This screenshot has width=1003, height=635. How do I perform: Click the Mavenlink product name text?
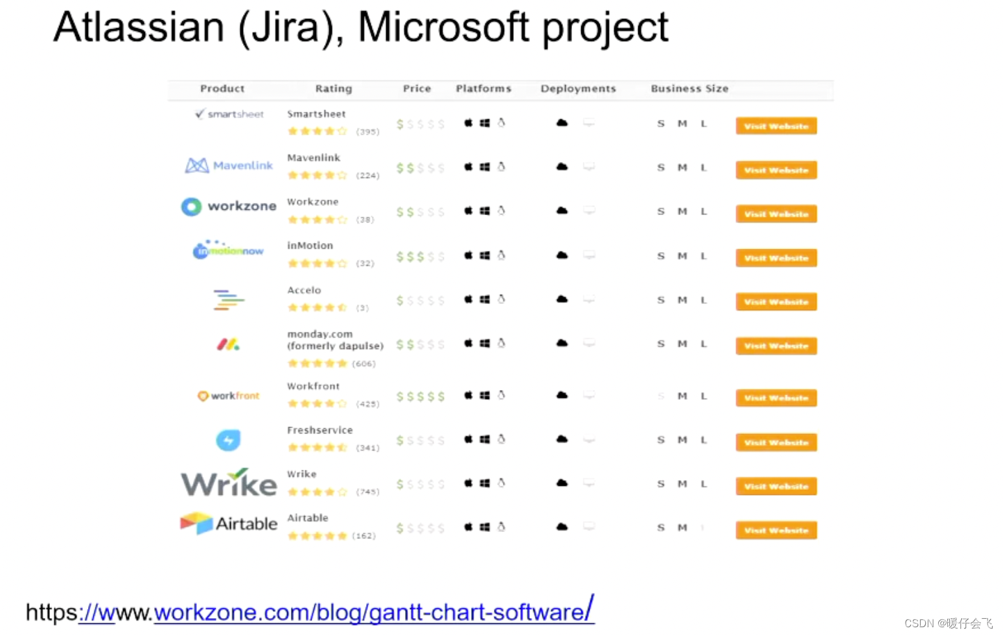coord(314,158)
